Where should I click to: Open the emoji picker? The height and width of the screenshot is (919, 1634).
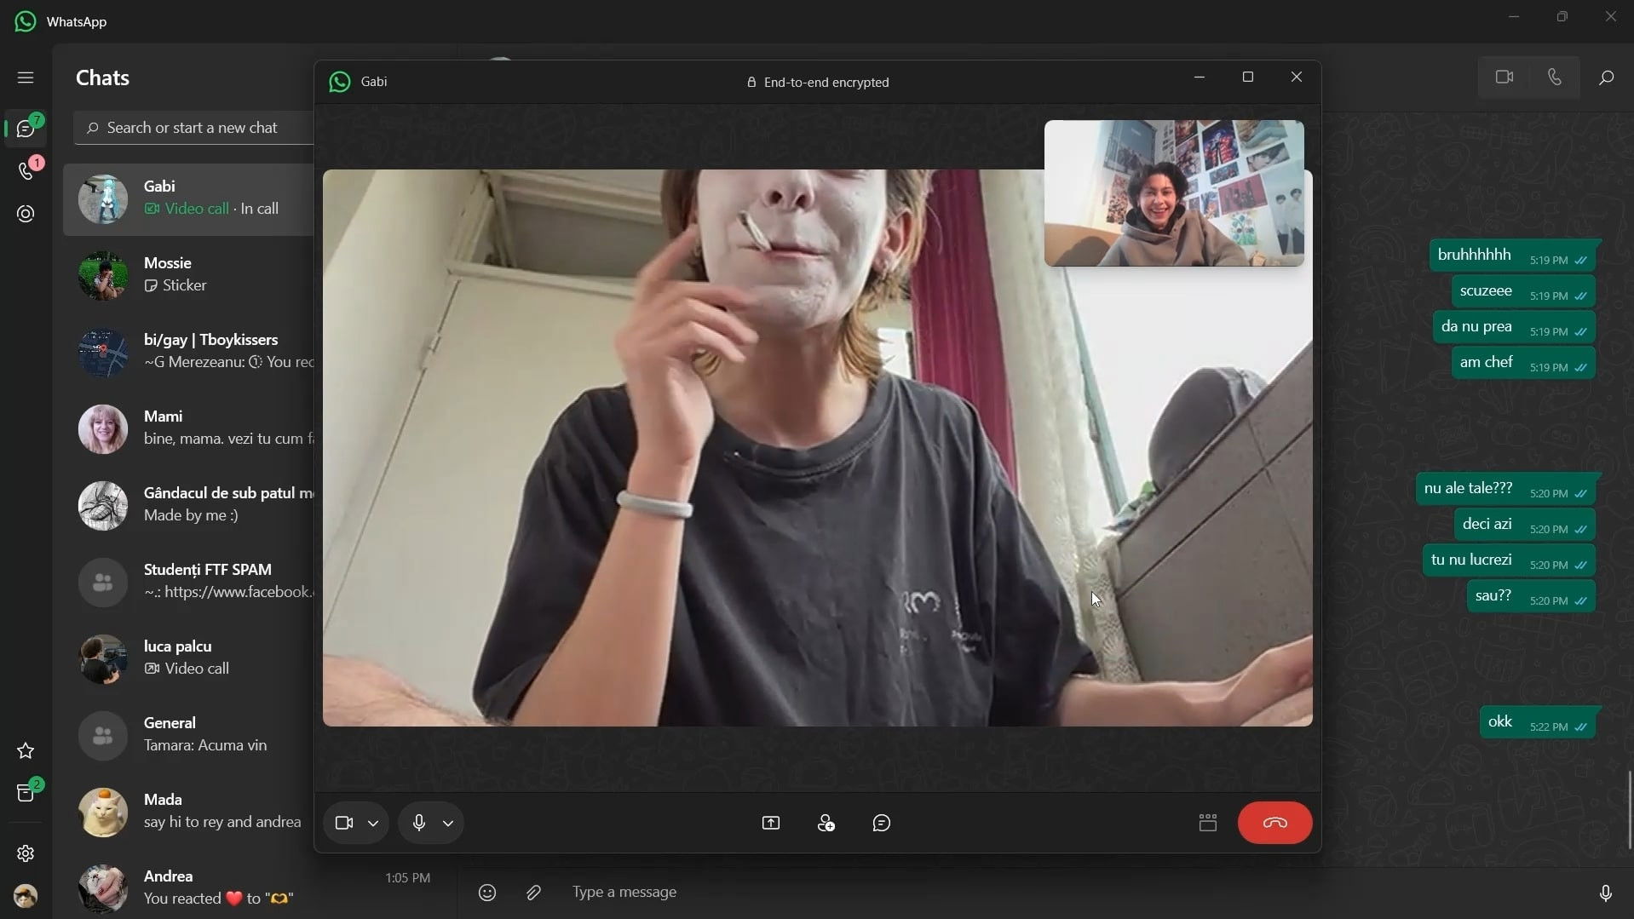click(487, 893)
